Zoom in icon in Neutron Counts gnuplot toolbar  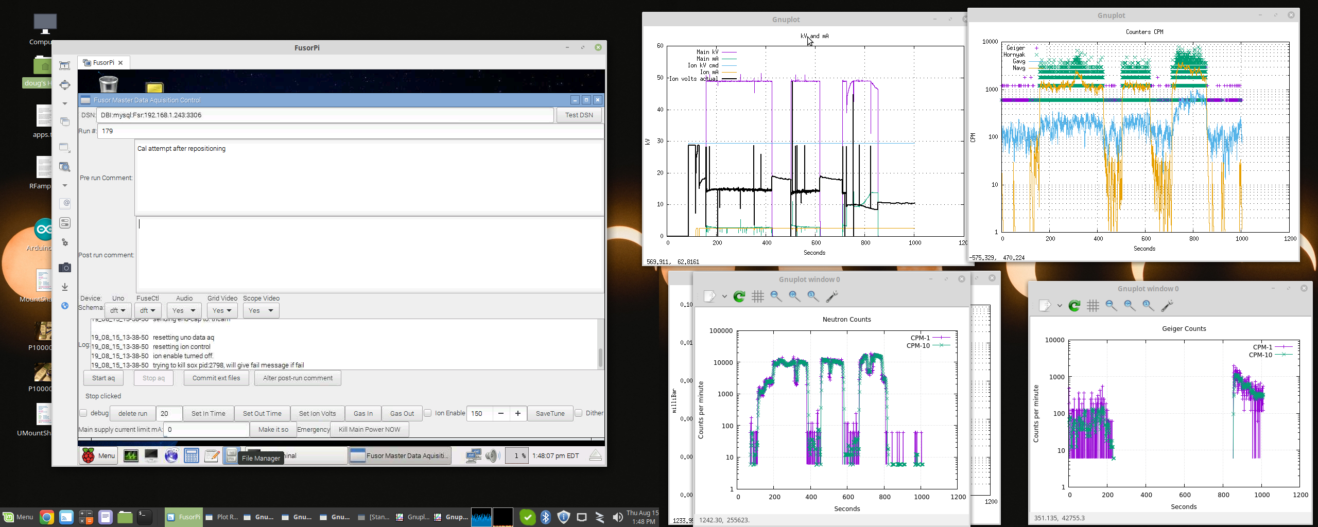794,296
